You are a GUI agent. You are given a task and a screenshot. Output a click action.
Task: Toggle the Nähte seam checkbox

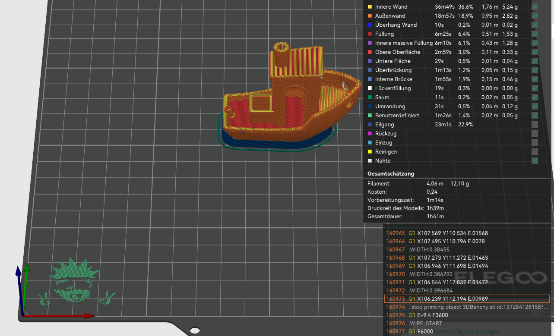(x=535, y=161)
